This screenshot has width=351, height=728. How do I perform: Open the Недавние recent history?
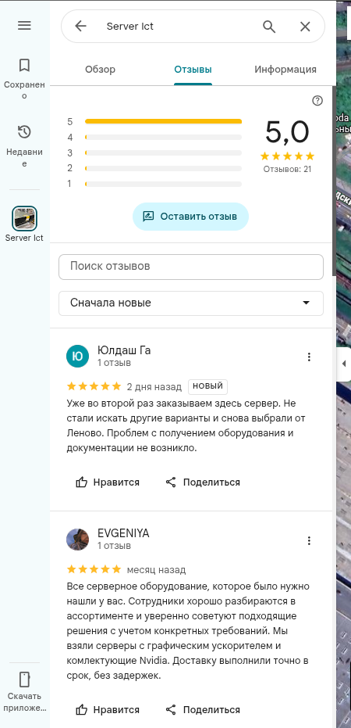point(24,146)
